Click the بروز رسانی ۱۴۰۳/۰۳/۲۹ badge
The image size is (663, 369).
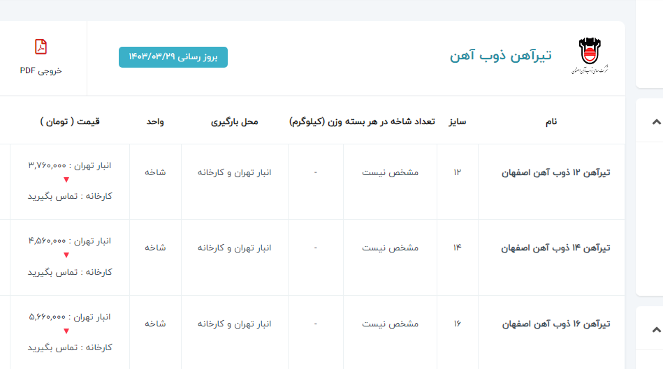pos(173,57)
